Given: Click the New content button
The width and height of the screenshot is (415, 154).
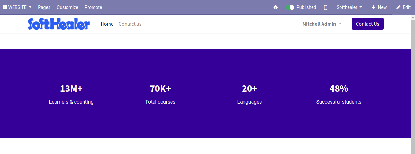Looking at the screenshot, I should (379, 7).
